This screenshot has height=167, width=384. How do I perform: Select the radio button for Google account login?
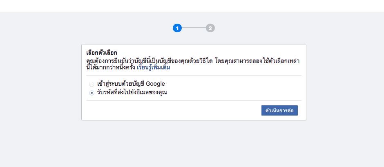[x=92, y=84]
